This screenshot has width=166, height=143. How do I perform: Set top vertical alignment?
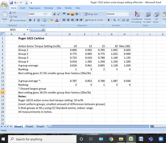pyautogui.click(x=64, y=14)
